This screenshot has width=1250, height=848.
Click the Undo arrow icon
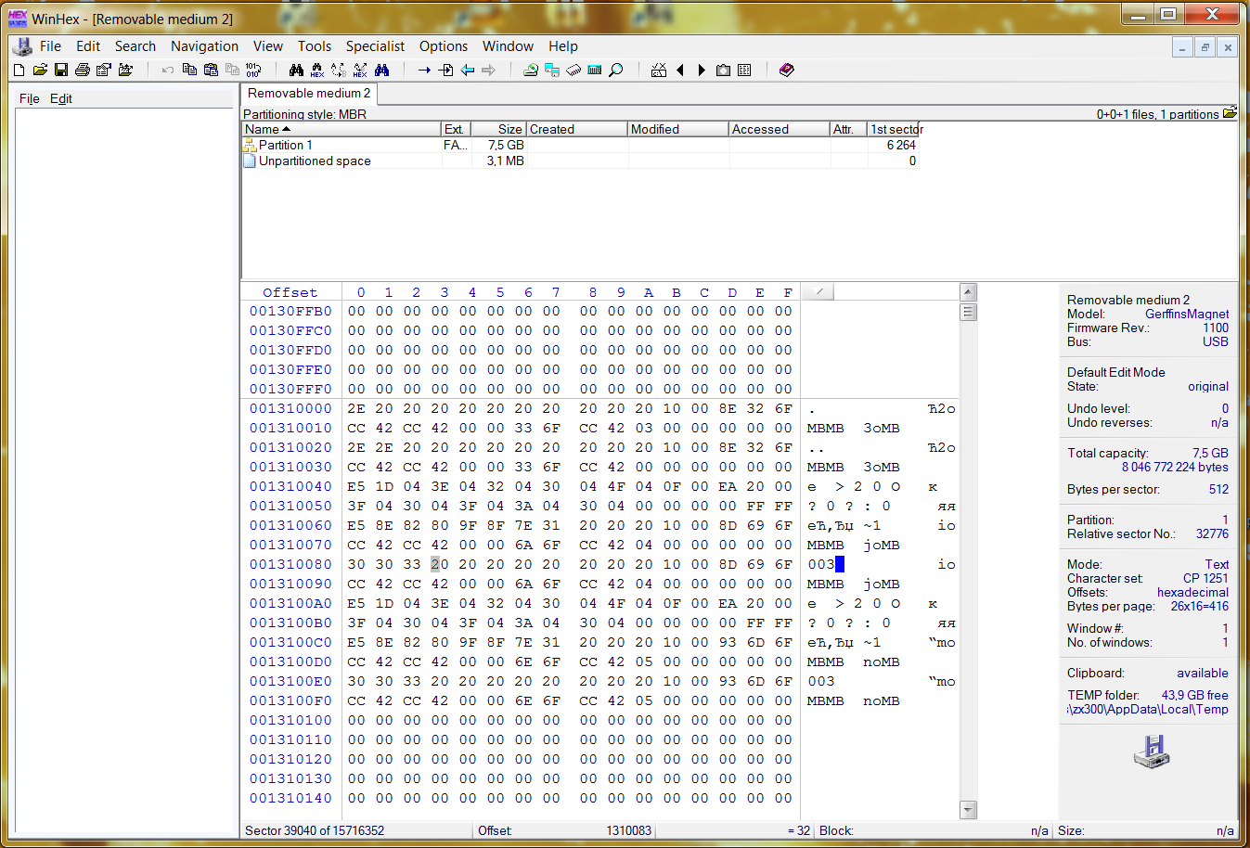click(168, 70)
